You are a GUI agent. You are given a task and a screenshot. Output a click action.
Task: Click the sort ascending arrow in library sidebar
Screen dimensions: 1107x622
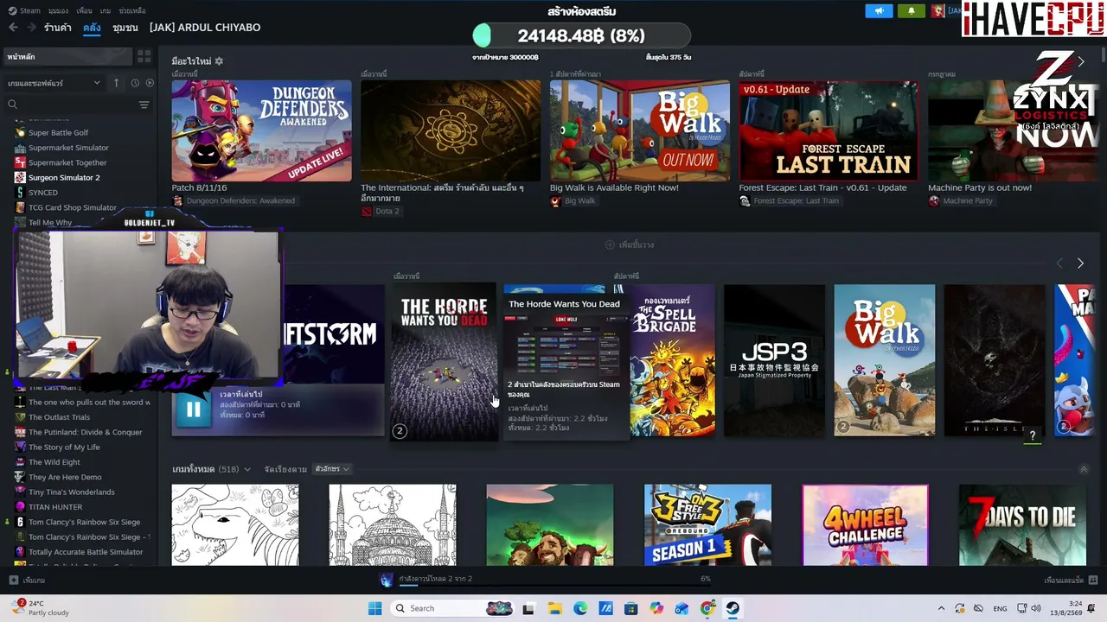tap(116, 83)
